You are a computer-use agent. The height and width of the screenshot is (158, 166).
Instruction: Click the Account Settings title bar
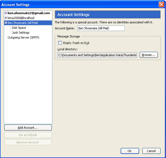pos(81,5)
